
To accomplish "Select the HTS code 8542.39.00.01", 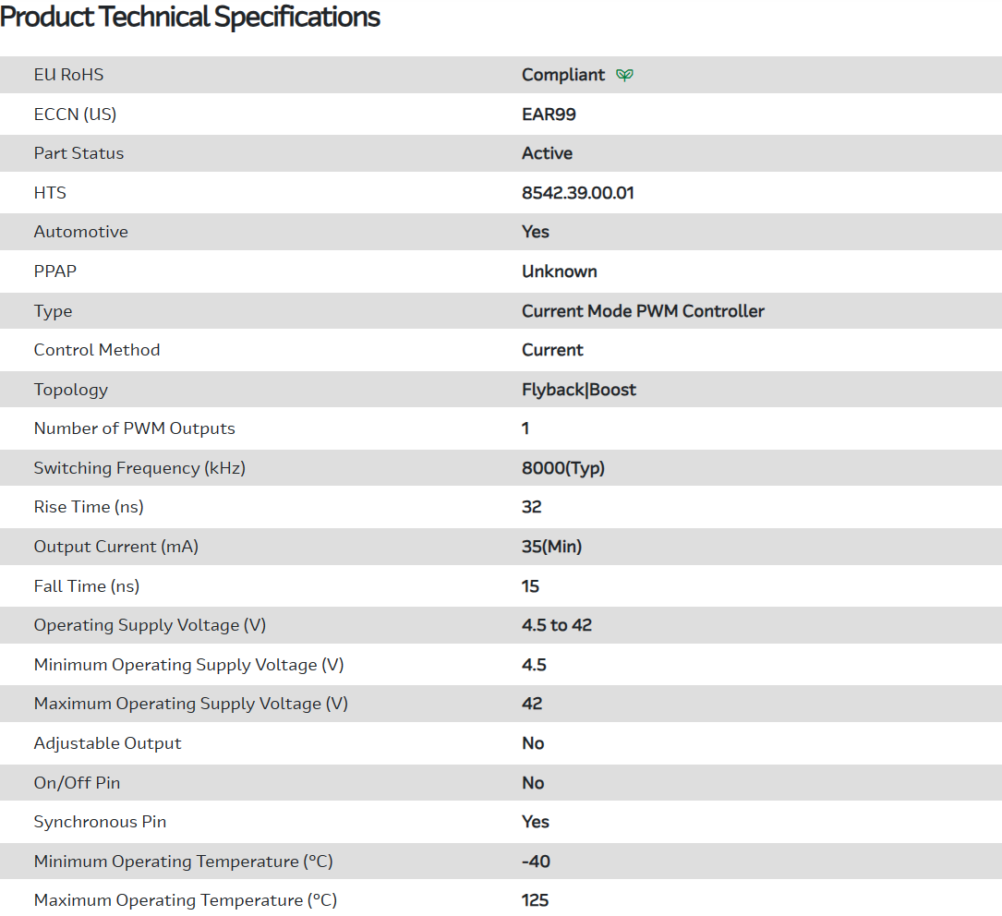I will click(x=577, y=193).
